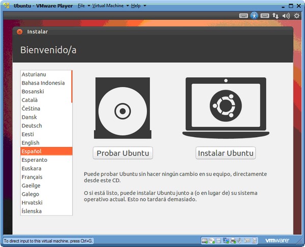Click the laptop with Ubuntu logo illustration
Image resolution: width=305 pixels, height=247 pixels.
(226, 108)
